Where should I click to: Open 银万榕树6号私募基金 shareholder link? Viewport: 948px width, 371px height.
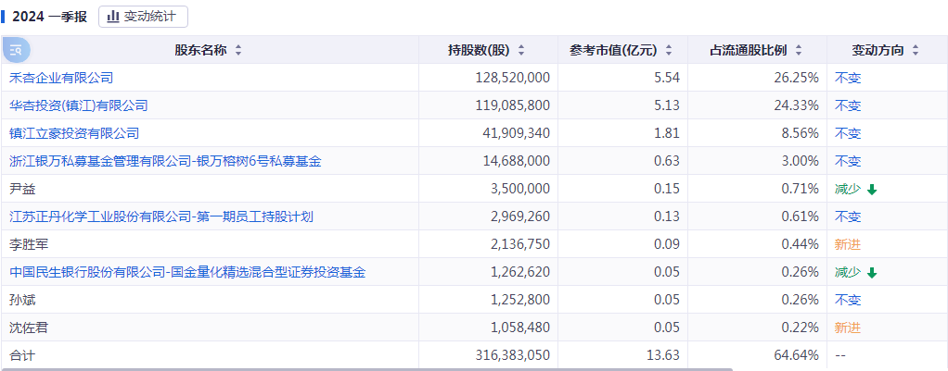point(165,161)
